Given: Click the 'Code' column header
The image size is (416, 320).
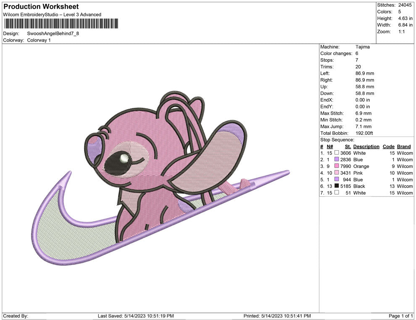Looking at the screenshot, I should click(389, 146).
